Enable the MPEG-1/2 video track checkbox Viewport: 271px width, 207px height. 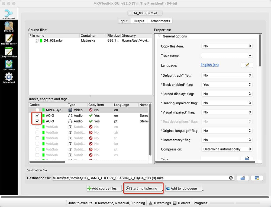click(x=37, y=110)
